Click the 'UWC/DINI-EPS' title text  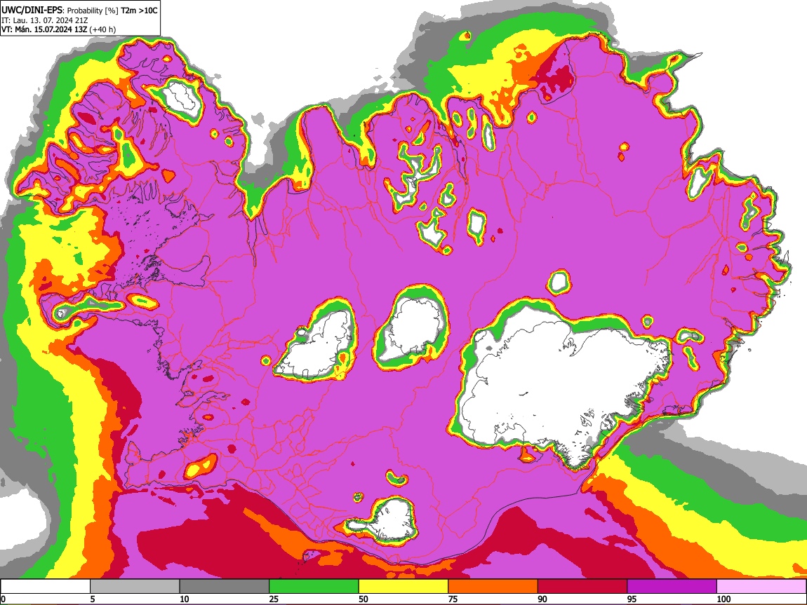[33, 11]
